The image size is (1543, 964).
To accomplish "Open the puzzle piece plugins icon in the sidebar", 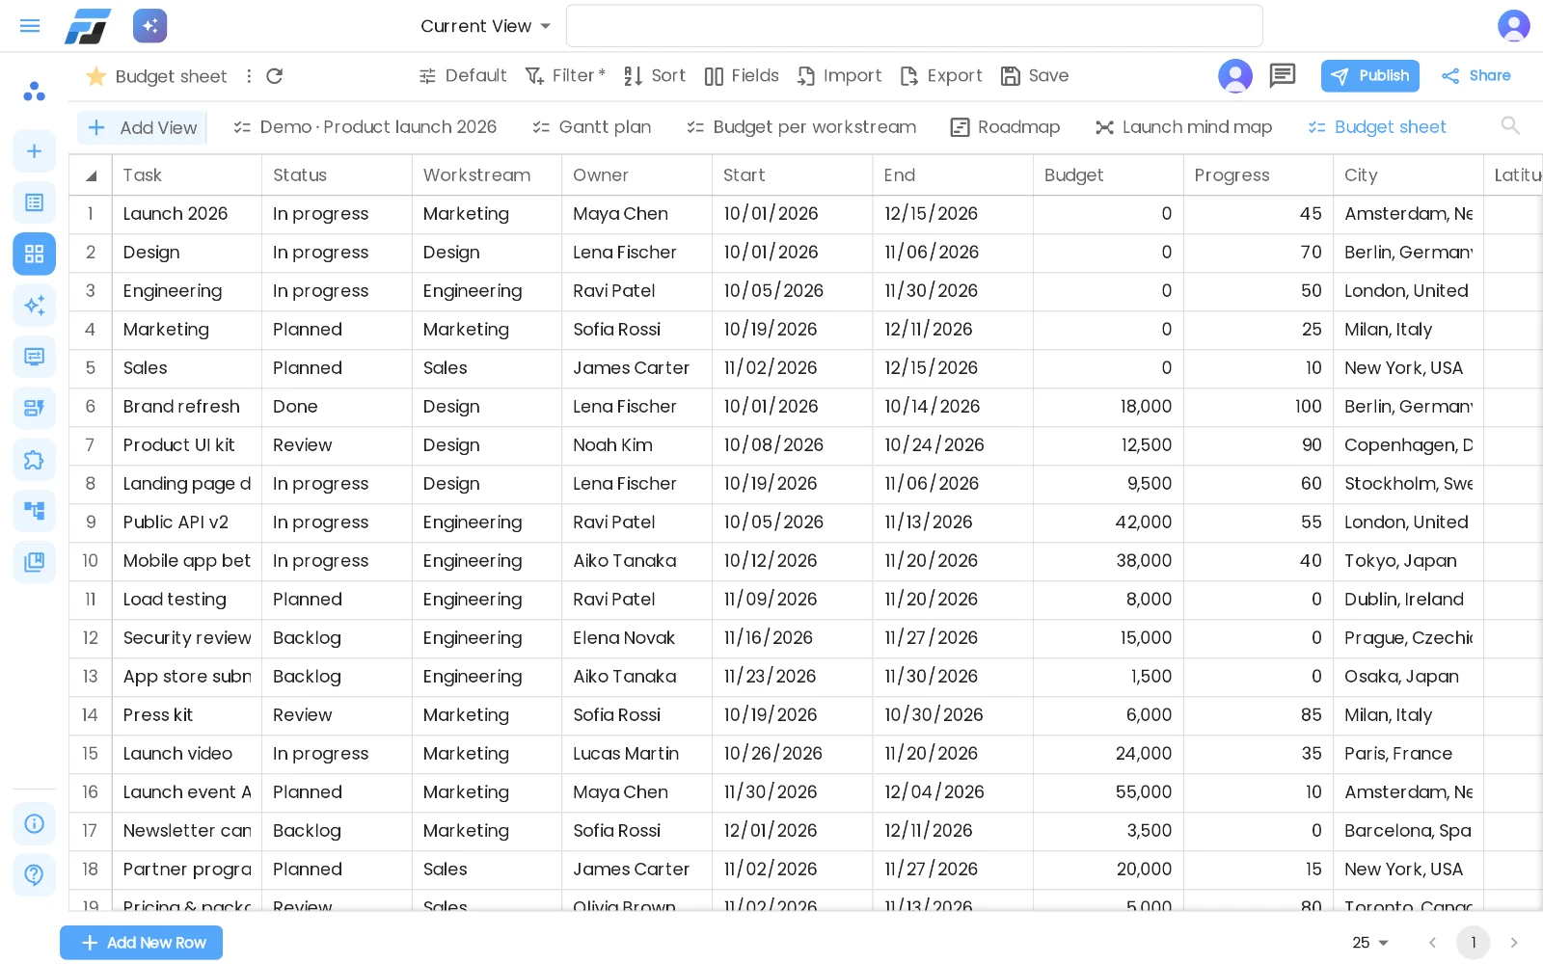I will 34,460.
